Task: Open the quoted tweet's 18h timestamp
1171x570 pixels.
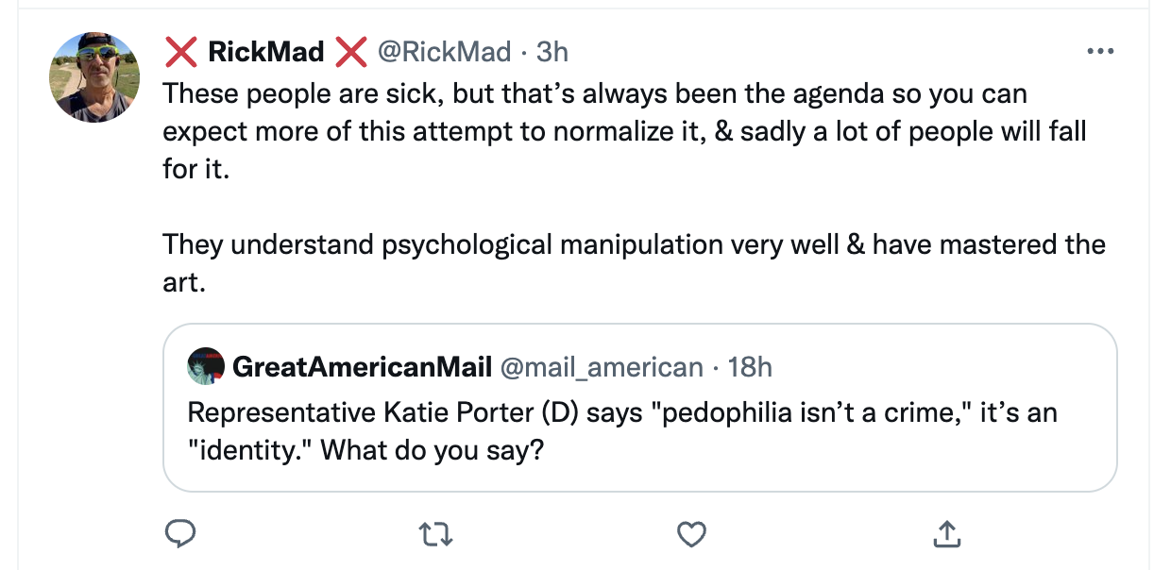Action: coord(751,366)
